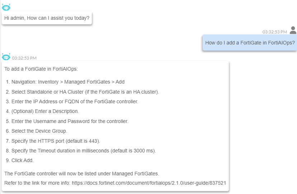The width and height of the screenshot is (297, 194).
Task: Select the user question message bubble
Action: click(250, 43)
